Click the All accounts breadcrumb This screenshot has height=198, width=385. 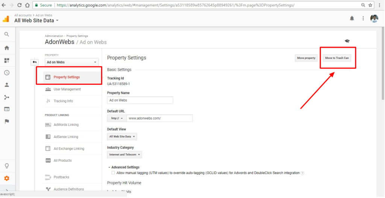[23, 15]
